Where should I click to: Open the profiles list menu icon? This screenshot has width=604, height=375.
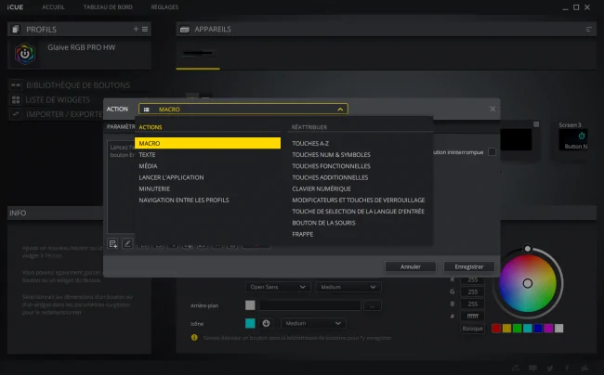145,29
